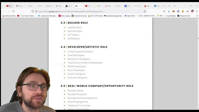Screen dimensions: 199x112
Task: Switch to the Stake tab
Action: (x=30, y=6)
